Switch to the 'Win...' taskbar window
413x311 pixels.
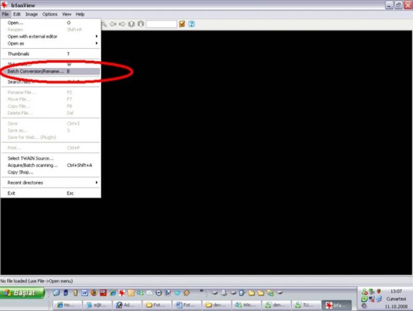(246, 305)
